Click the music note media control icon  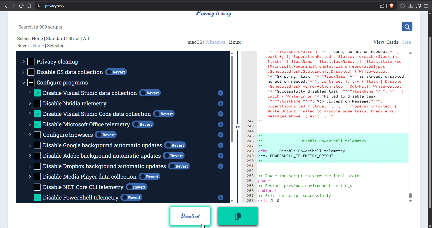click(418, 6)
